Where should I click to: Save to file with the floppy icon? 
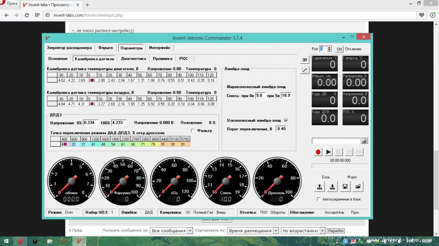345,187
